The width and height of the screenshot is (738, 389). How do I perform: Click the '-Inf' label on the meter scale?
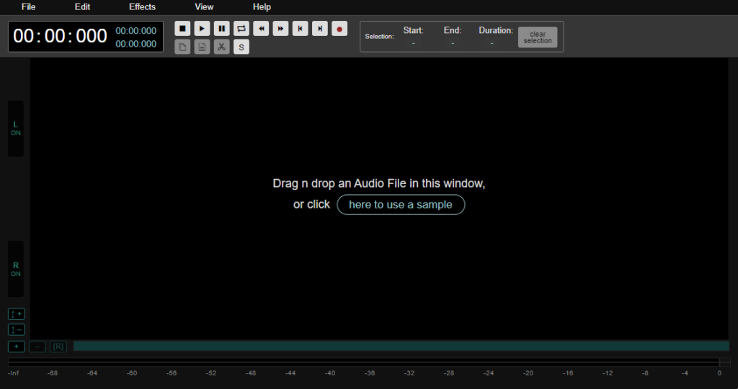click(13, 373)
